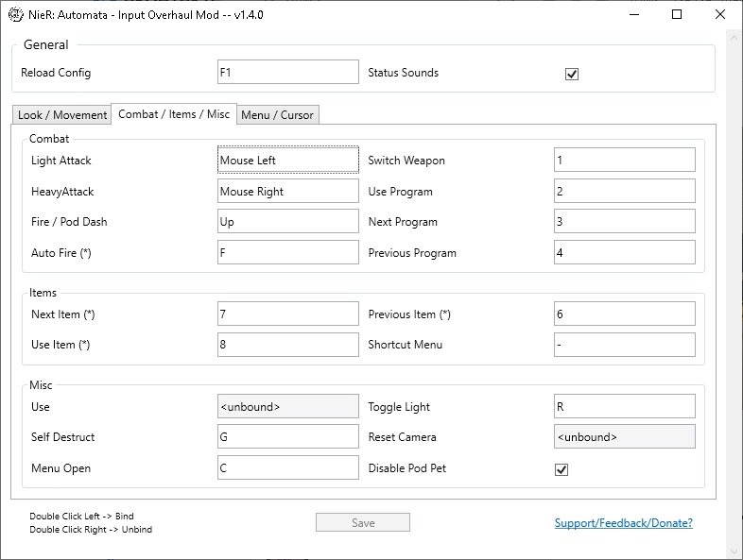The image size is (743, 560).
Task: Select the unbound Use binding field
Action: [288, 406]
